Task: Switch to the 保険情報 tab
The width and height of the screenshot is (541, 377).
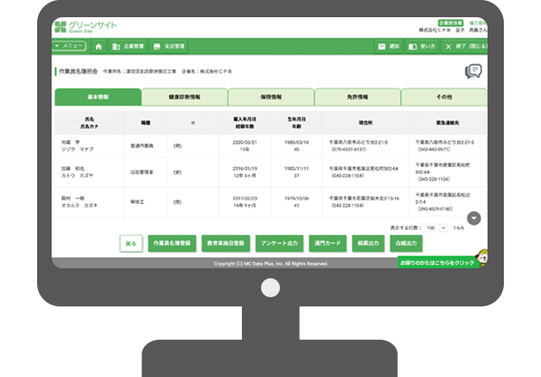Action: [271, 97]
